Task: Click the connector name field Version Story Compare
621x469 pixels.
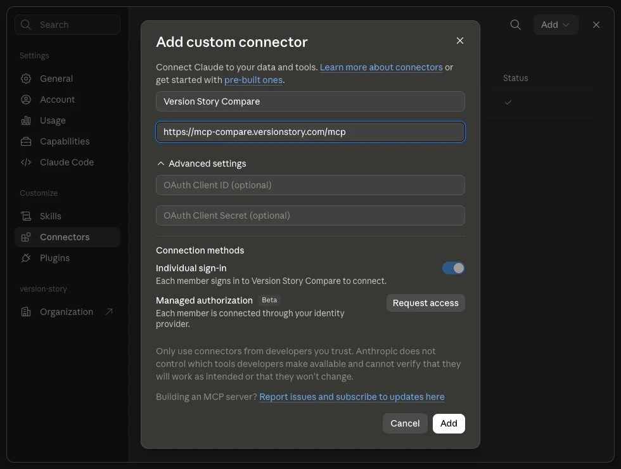Action: [x=310, y=101]
